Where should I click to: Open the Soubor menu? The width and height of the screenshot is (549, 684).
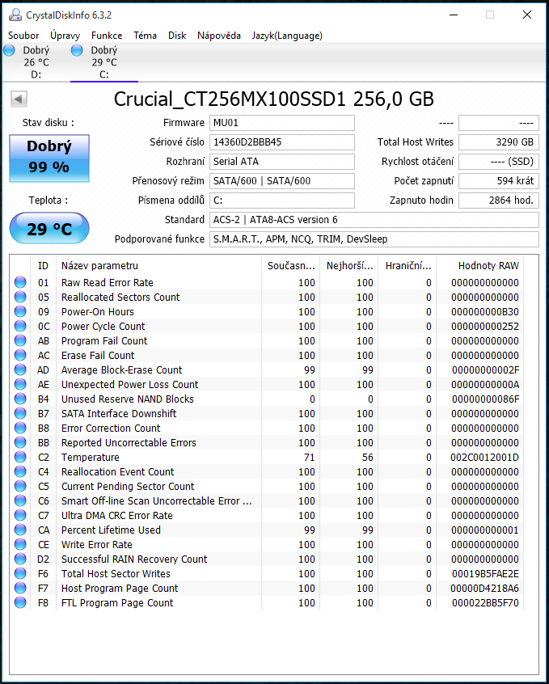23,36
